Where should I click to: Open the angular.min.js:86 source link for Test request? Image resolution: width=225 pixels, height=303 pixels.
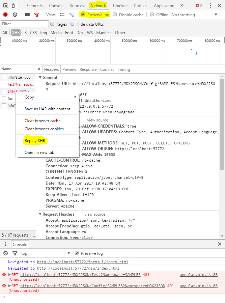click(198, 275)
